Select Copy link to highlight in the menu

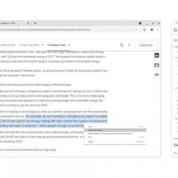pos(115,130)
